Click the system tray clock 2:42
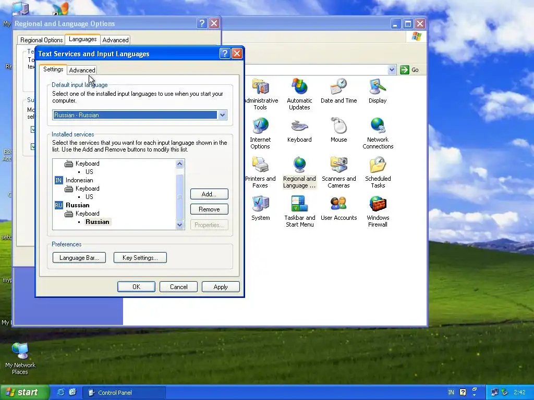Image resolution: width=534 pixels, height=400 pixels. [519, 392]
